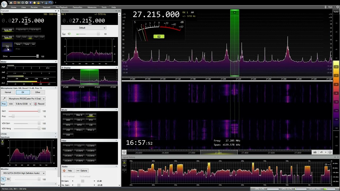Screen dimensions: 340x191
Task: Click the Receive panel frequency readout
Action: pos(83,21)
